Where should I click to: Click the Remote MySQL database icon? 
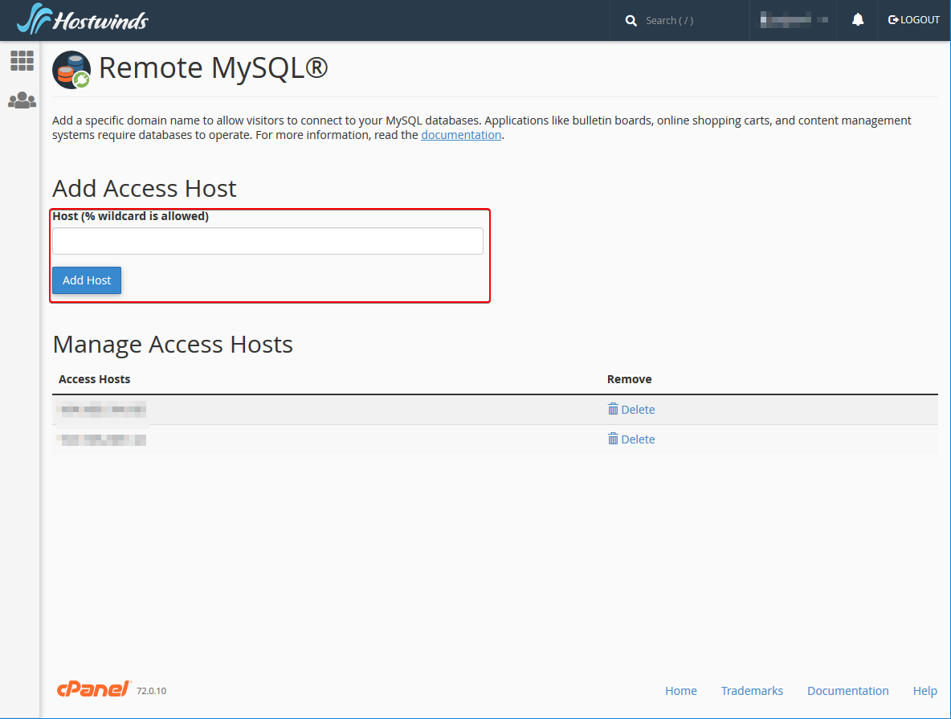coord(71,69)
